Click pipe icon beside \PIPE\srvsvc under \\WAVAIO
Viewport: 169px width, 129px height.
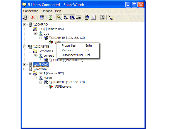click(51, 87)
